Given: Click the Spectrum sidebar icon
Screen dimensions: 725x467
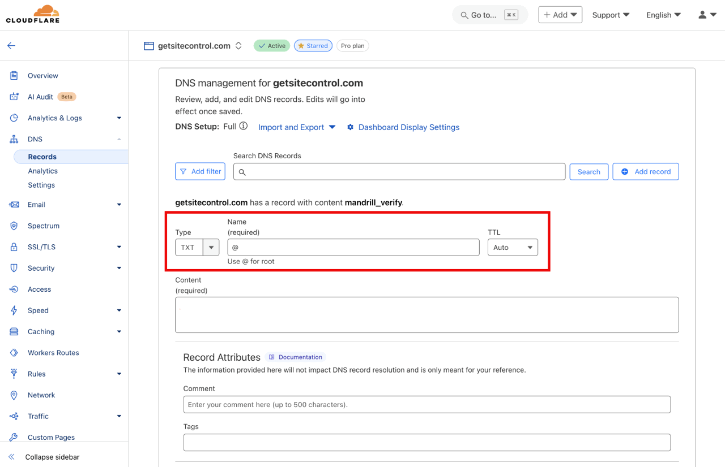Looking at the screenshot, I should 14,226.
